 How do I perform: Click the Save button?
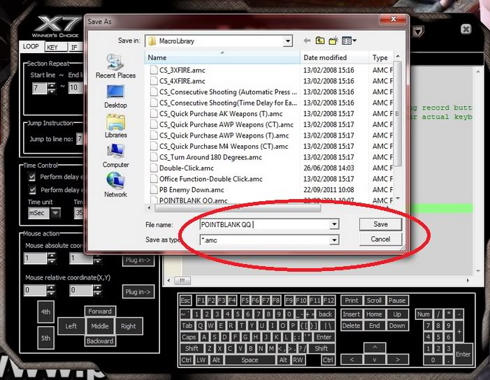coord(380,224)
